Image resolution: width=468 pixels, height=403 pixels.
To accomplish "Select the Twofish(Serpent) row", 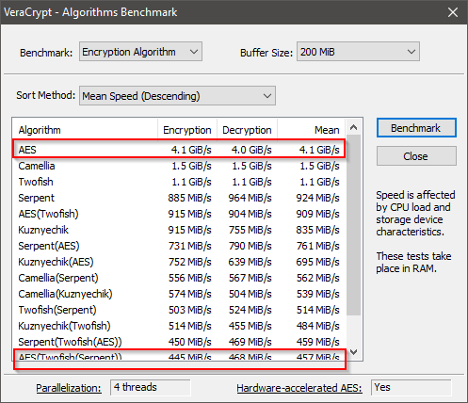I will pyautogui.click(x=179, y=310).
